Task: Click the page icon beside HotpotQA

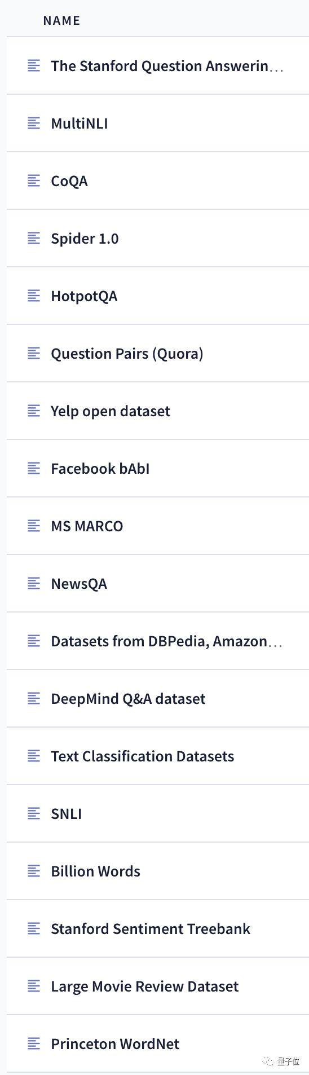Action: pos(34,296)
